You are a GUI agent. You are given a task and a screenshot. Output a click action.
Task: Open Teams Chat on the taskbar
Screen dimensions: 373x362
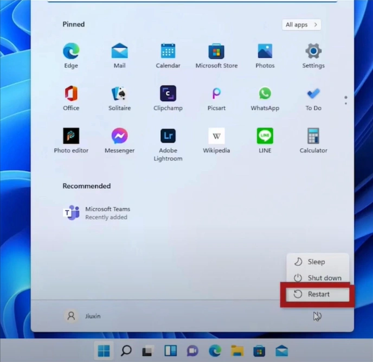(x=192, y=351)
